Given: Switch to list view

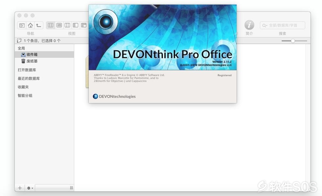Looking at the screenshot, I should pos(59,25).
